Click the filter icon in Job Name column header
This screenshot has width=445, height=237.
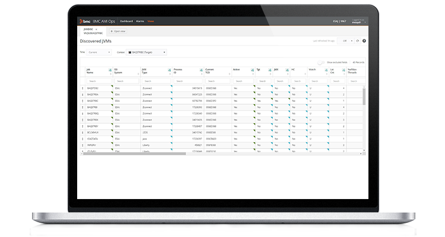[x=110, y=71]
